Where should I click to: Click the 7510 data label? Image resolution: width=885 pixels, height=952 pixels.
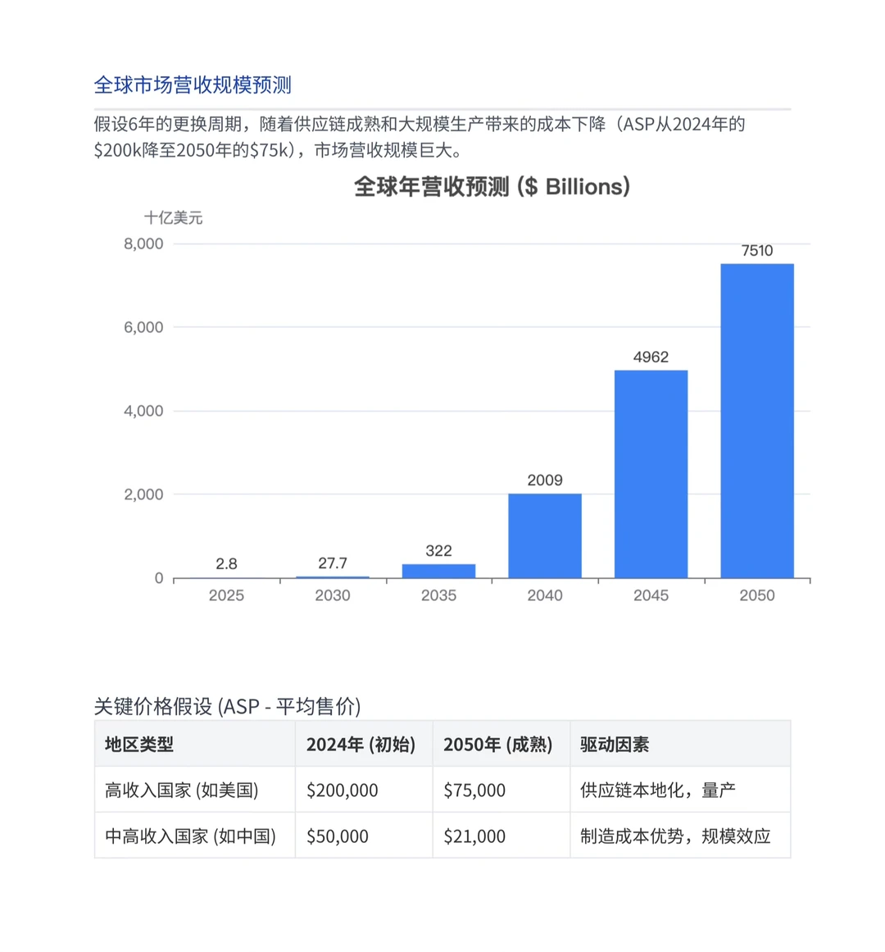(x=756, y=250)
